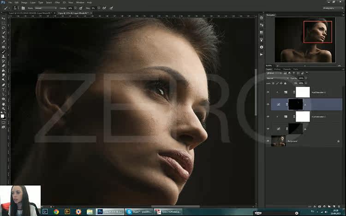Switch to the Channels tab
Image resolution: width=346 pixels, height=216 pixels.
(287, 69)
